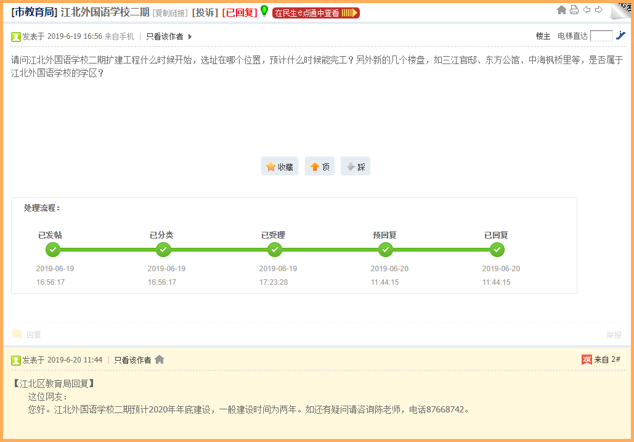This screenshot has height=442, width=634.
Task: Click the 回复 link under first post
Action: click(x=34, y=335)
